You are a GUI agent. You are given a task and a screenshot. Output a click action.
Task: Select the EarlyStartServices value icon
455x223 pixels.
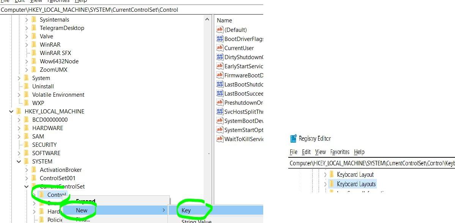220,66
